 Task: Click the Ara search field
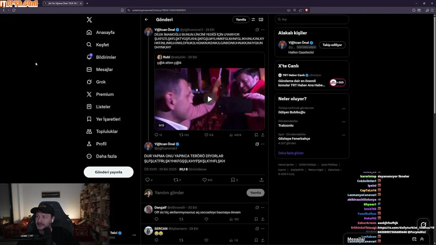pos(312,19)
